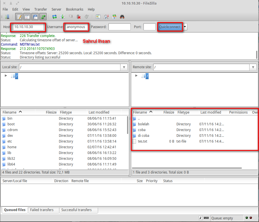Open the View menu

[x=26, y=9]
